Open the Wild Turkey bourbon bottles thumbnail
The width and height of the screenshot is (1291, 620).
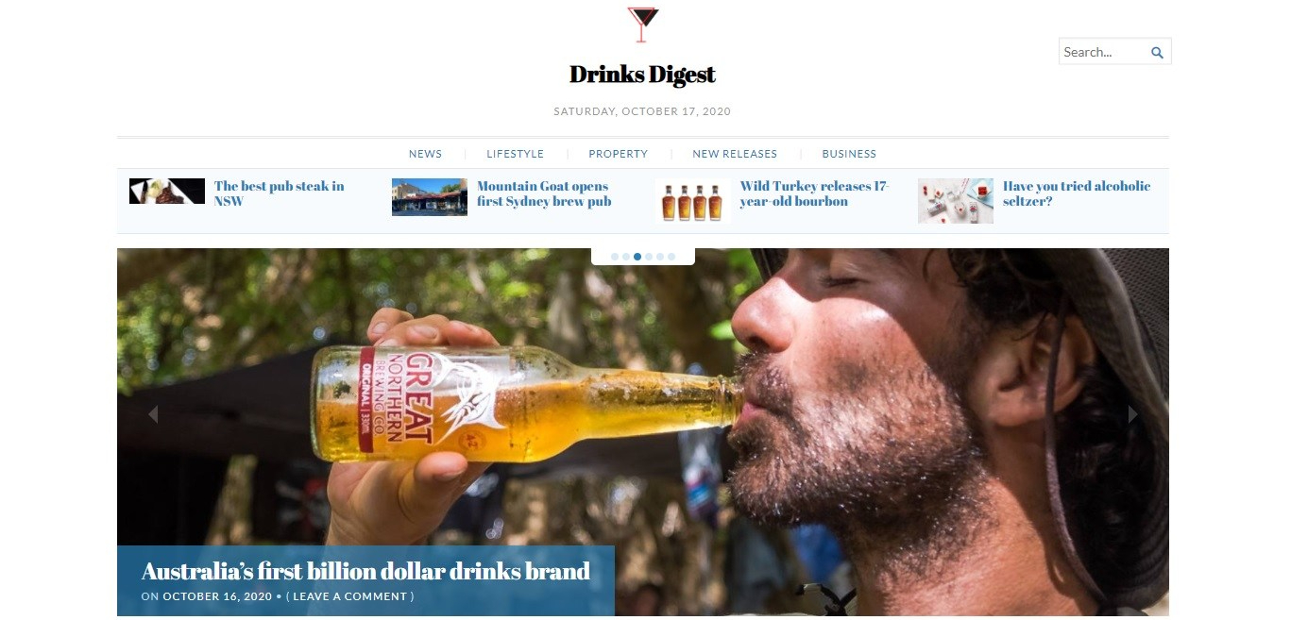pyautogui.click(x=692, y=201)
